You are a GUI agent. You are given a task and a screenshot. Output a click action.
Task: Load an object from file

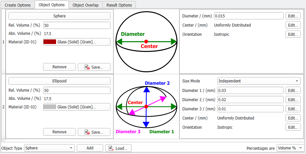tap(118, 148)
